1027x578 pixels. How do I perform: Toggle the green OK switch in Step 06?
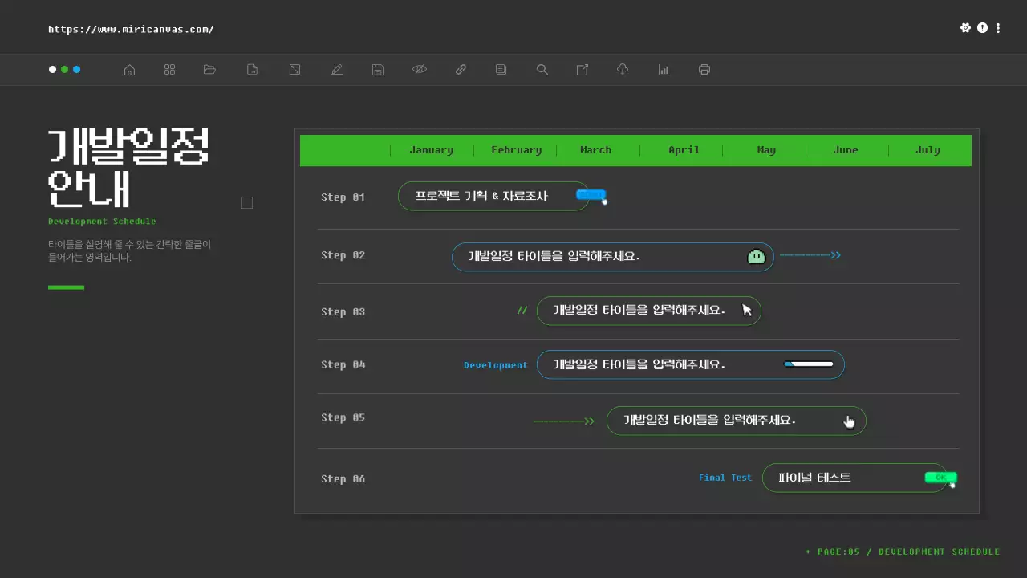click(940, 478)
